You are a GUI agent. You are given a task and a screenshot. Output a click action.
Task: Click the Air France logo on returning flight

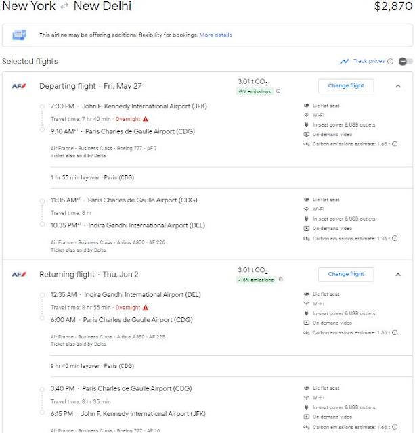pos(18,274)
